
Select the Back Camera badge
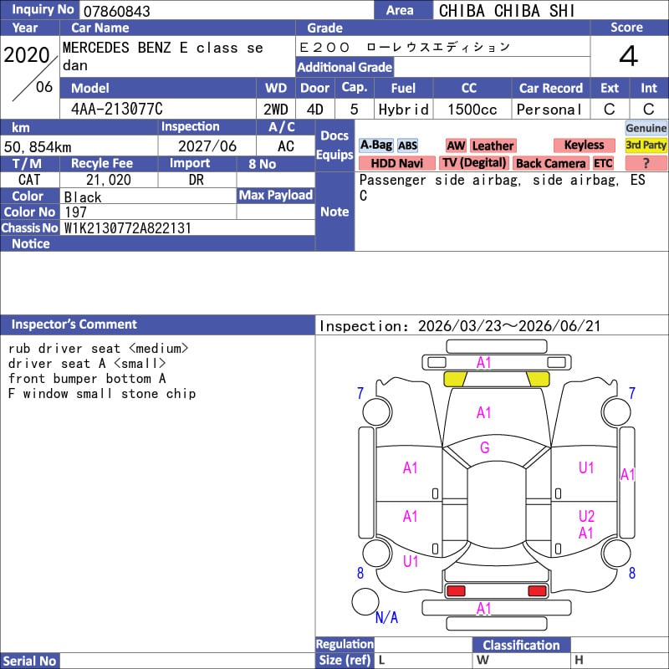point(551,163)
